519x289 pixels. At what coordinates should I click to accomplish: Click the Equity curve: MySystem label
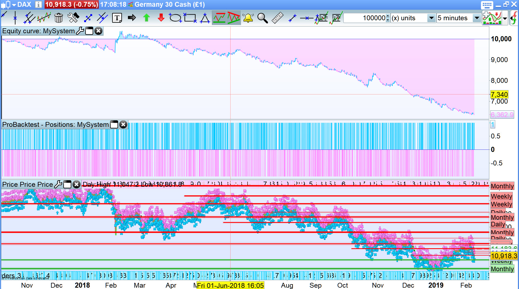click(x=38, y=31)
